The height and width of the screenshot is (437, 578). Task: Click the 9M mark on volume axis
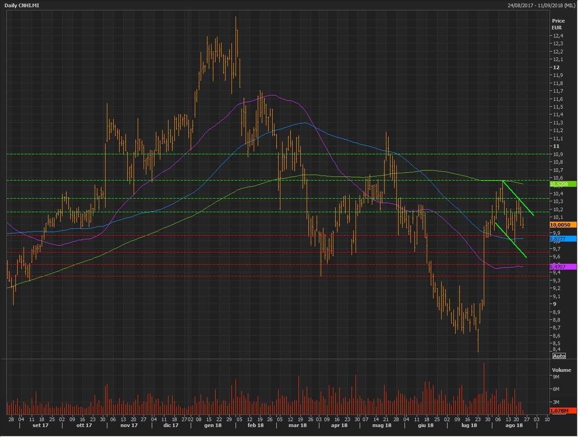[556, 376]
